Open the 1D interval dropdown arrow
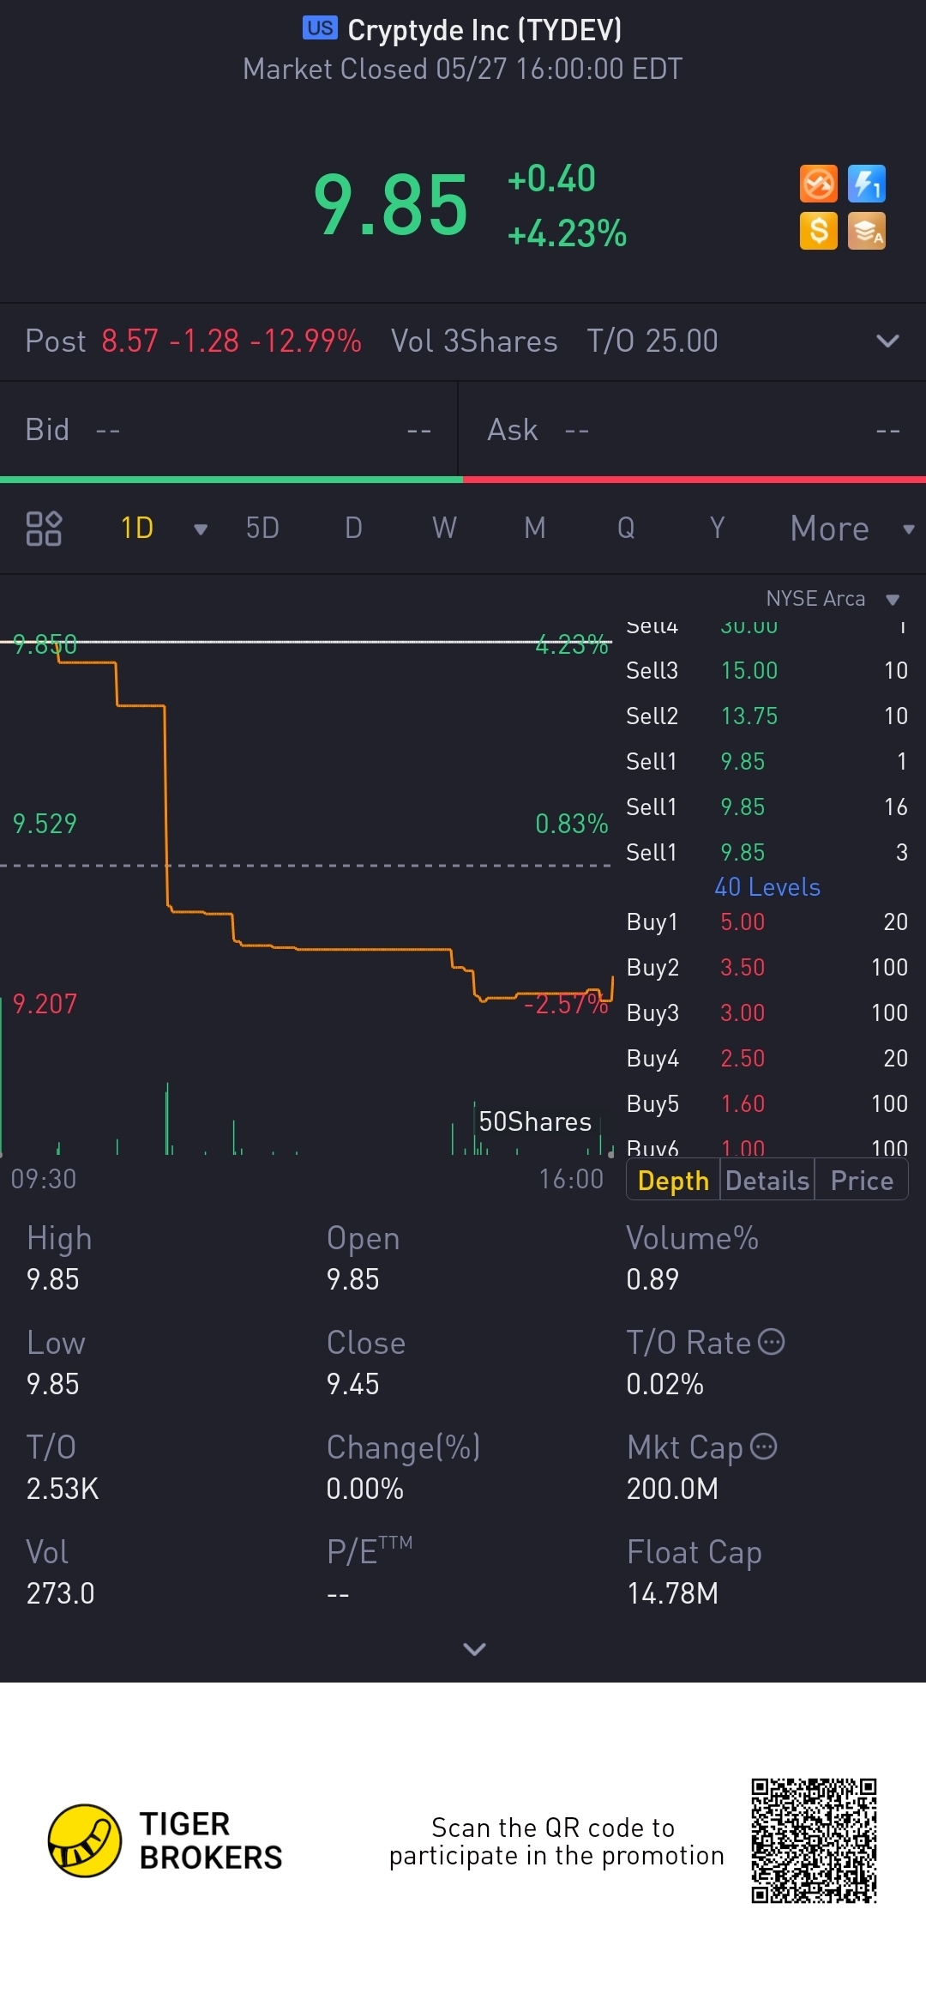 tap(201, 529)
